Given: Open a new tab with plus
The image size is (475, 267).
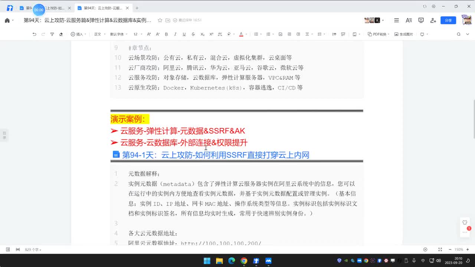Looking at the screenshot, I should point(137,8).
